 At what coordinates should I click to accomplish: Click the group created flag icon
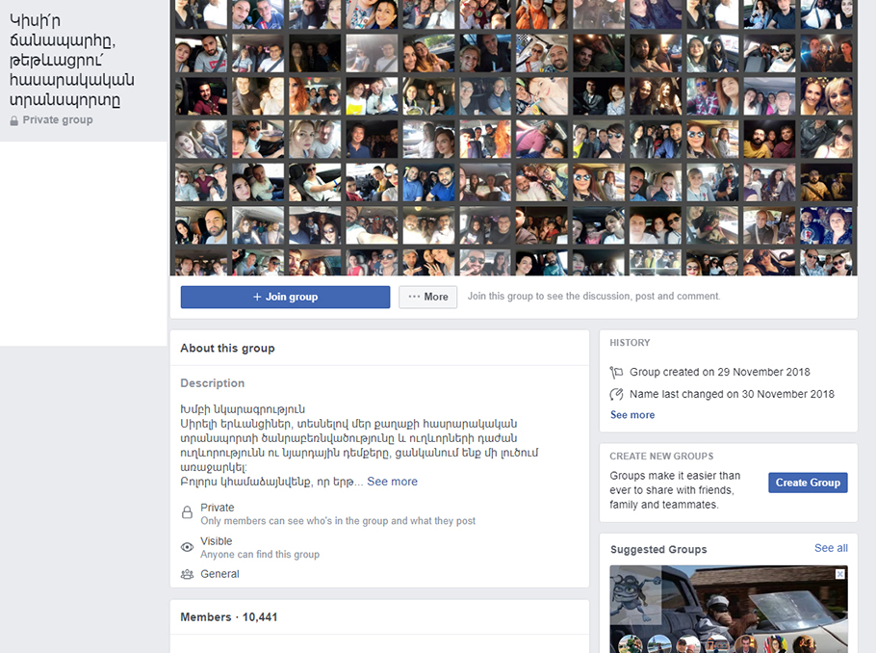point(617,372)
